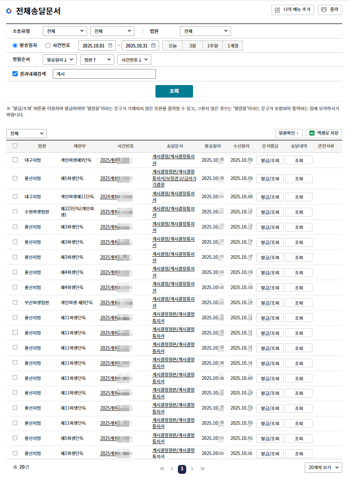The image size is (349, 478).
Task: Select the 1주일 date range option
Action: [x=213, y=45]
